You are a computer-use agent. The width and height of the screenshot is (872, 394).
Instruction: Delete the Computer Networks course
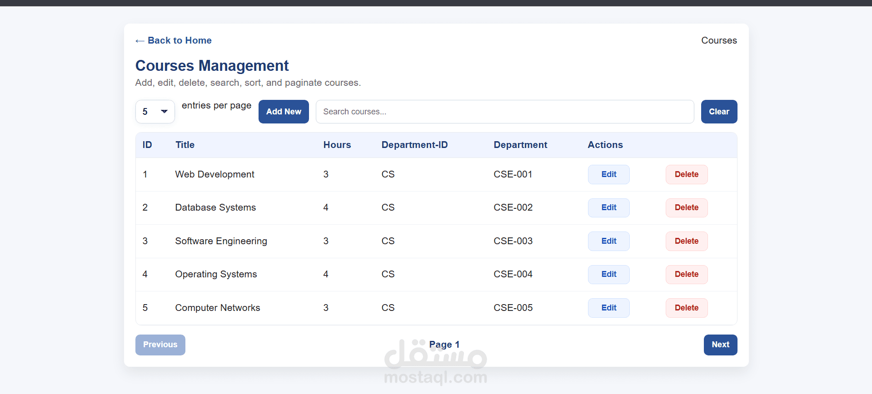(x=687, y=308)
